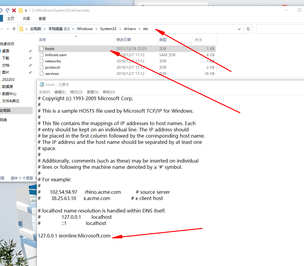
Task: Open 快速访问 in the navigation pane
Action: coord(7,44)
